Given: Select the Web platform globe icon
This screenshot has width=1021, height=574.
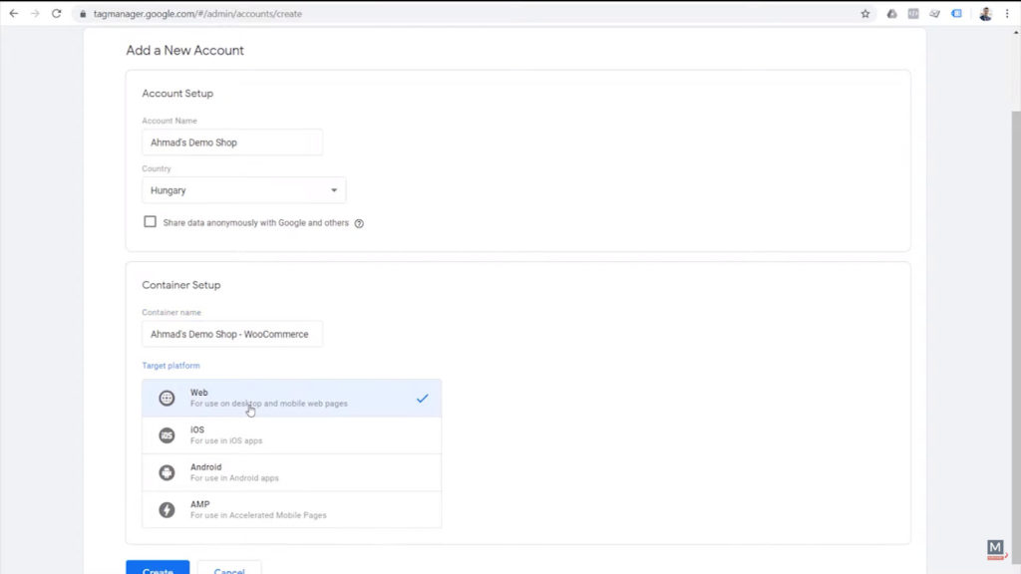Looking at the screenshot, I should tap(167, 397).
